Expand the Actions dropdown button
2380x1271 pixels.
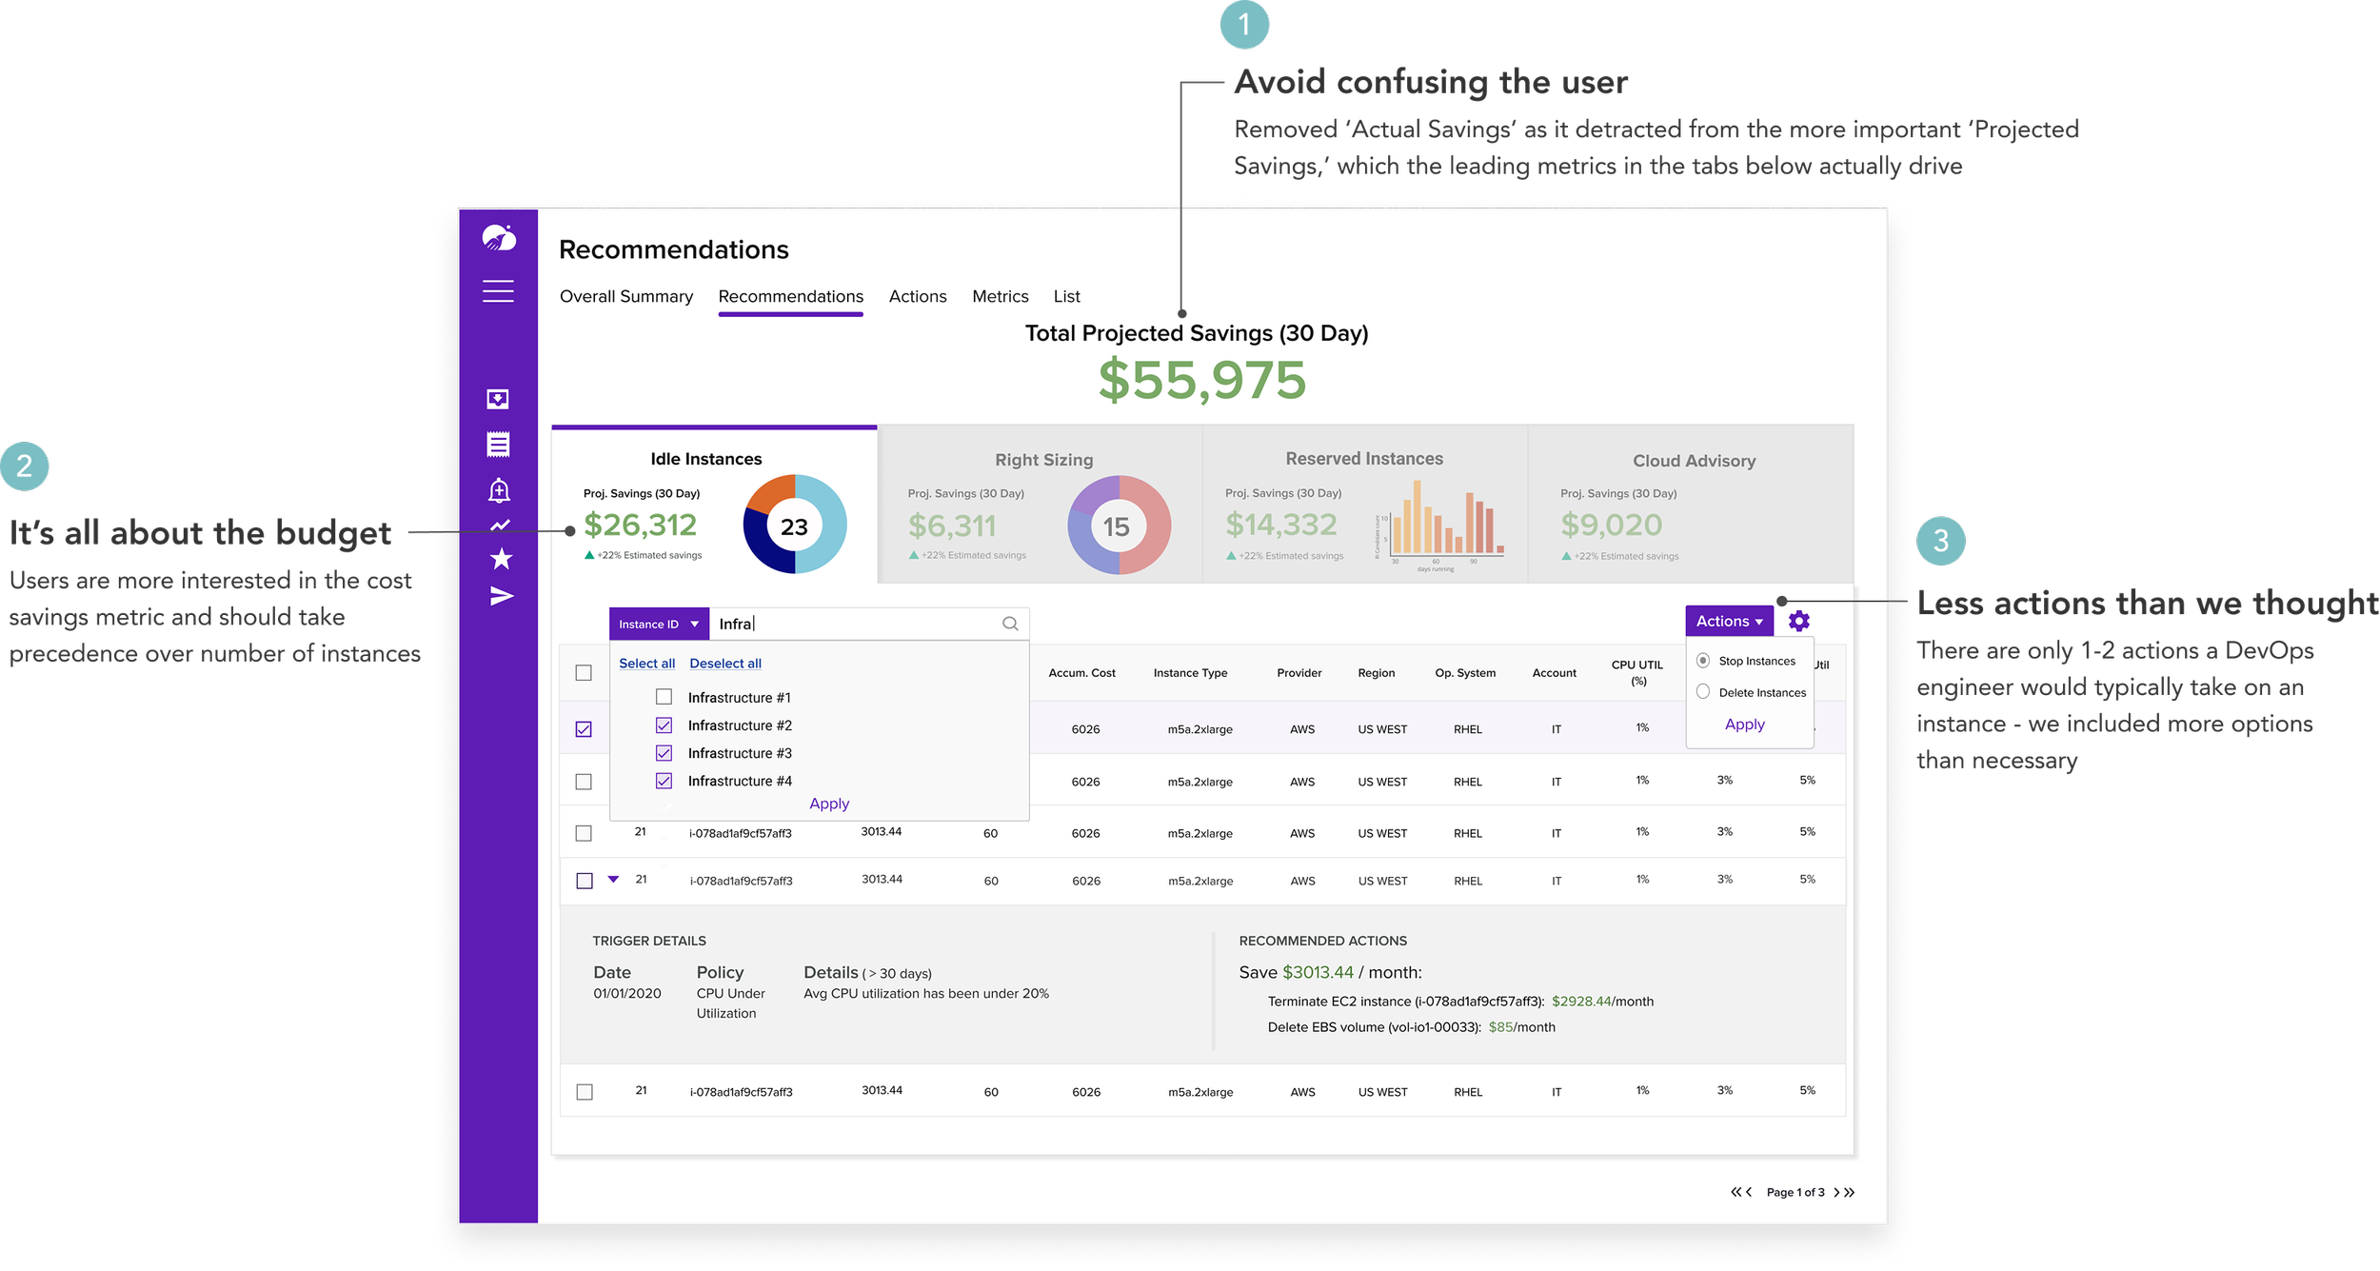pos(1728,621)
